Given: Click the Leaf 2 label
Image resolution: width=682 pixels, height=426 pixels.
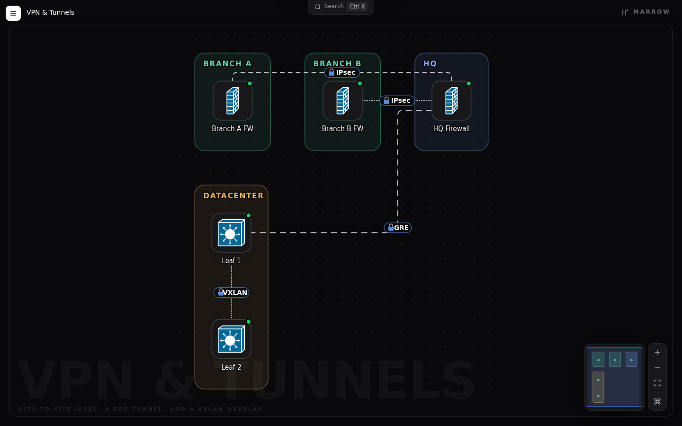Looking at the screenshot, I should 231,367.
